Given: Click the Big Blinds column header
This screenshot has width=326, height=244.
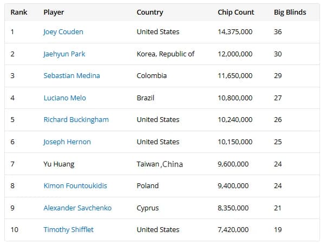Looking at the screenshot, I should click(290, 12).
